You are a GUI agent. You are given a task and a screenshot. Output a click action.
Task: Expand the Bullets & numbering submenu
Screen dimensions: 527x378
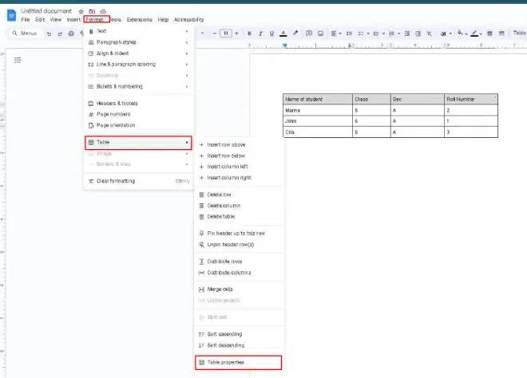click(x=138, y=86)
